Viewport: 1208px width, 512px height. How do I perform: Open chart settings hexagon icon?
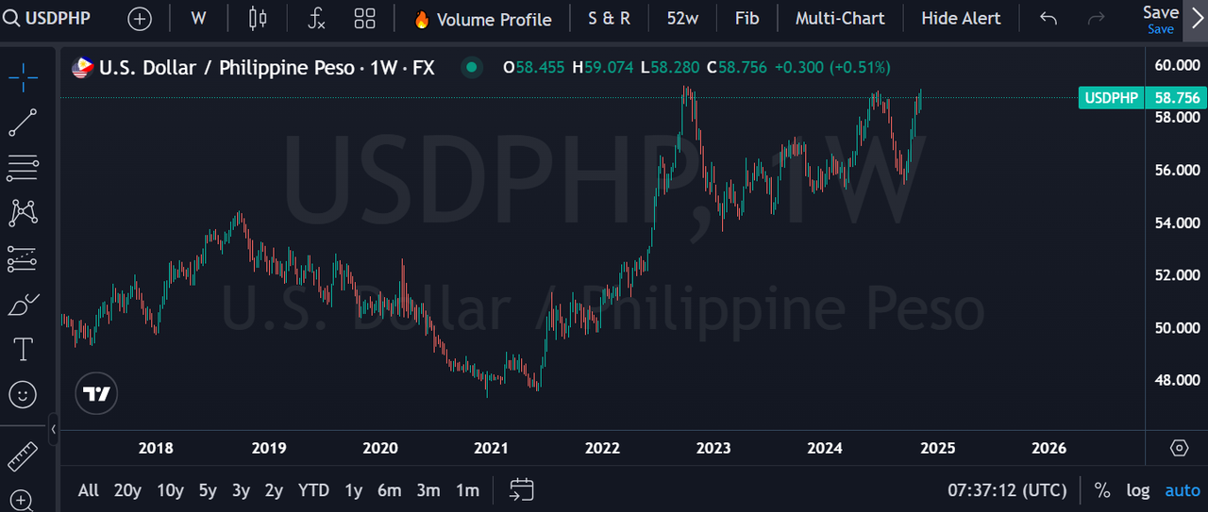[1179, 448]
